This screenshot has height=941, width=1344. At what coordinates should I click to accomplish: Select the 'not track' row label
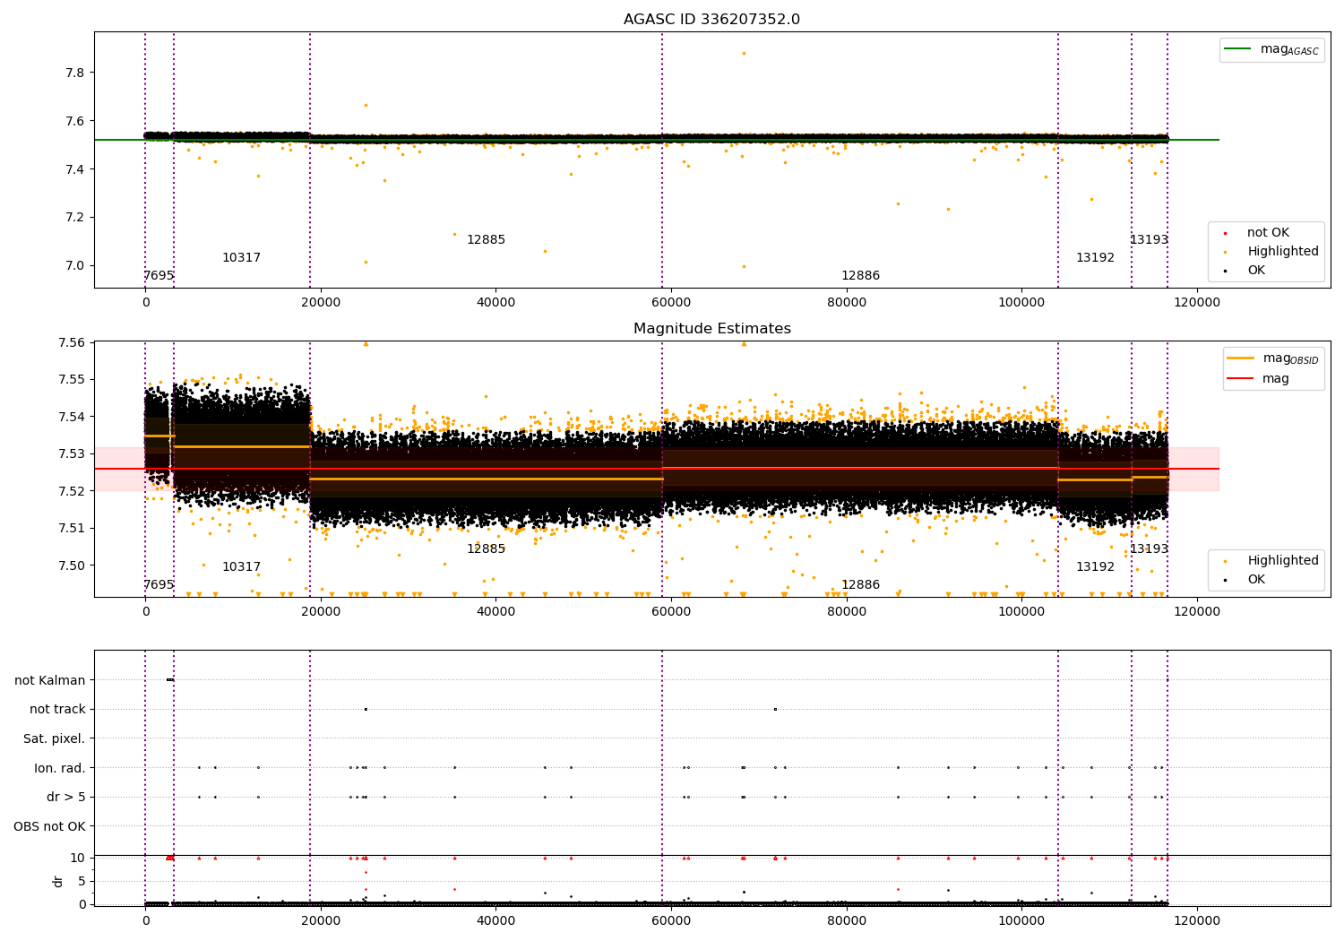coord(57,710)
